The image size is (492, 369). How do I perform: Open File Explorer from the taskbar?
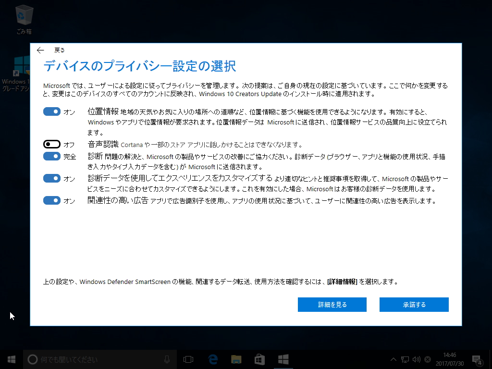click(235, 359)
